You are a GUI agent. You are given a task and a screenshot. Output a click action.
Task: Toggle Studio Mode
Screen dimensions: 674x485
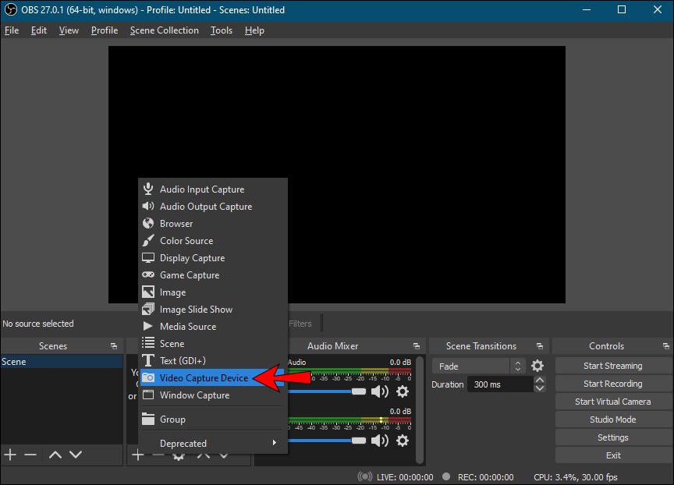(x=612, y=420)
